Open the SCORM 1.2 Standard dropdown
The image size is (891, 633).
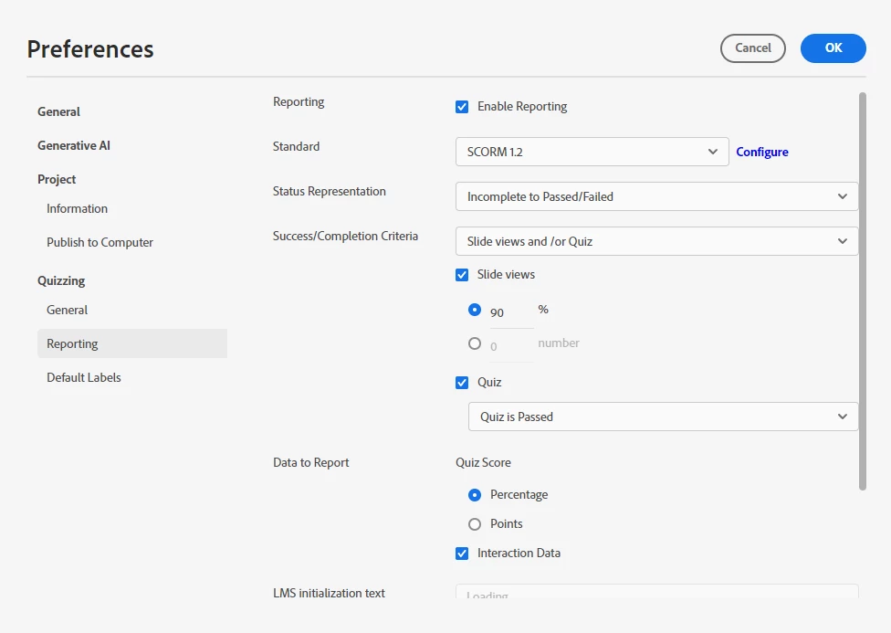click(x=592, y=152)
